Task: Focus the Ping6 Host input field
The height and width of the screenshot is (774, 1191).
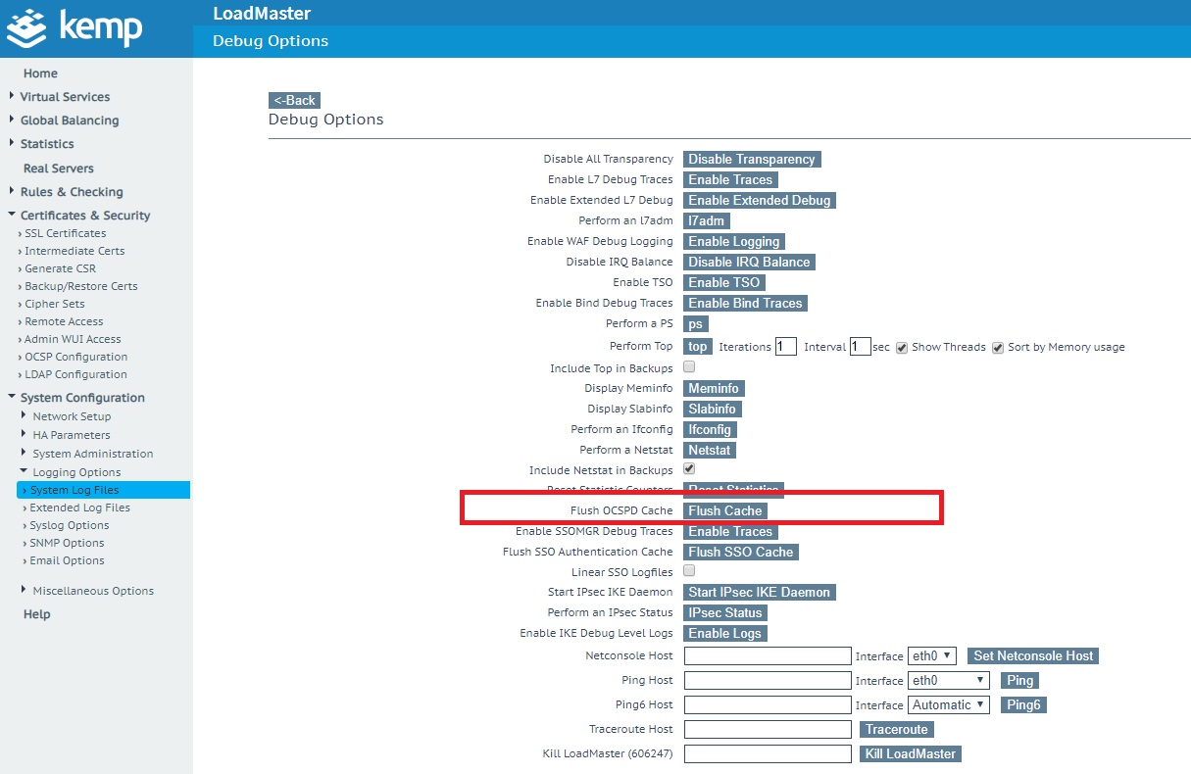Action: (768, 704)
